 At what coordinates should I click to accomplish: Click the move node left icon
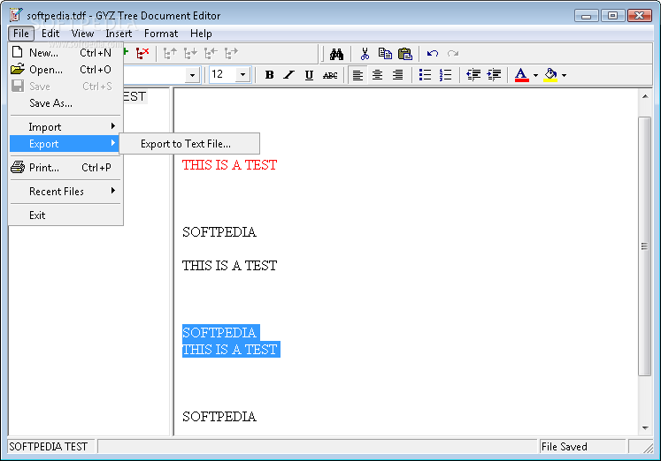[211, 53]
